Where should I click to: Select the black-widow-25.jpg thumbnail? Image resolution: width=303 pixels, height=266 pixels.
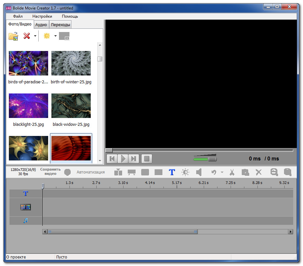click(71, 106)
